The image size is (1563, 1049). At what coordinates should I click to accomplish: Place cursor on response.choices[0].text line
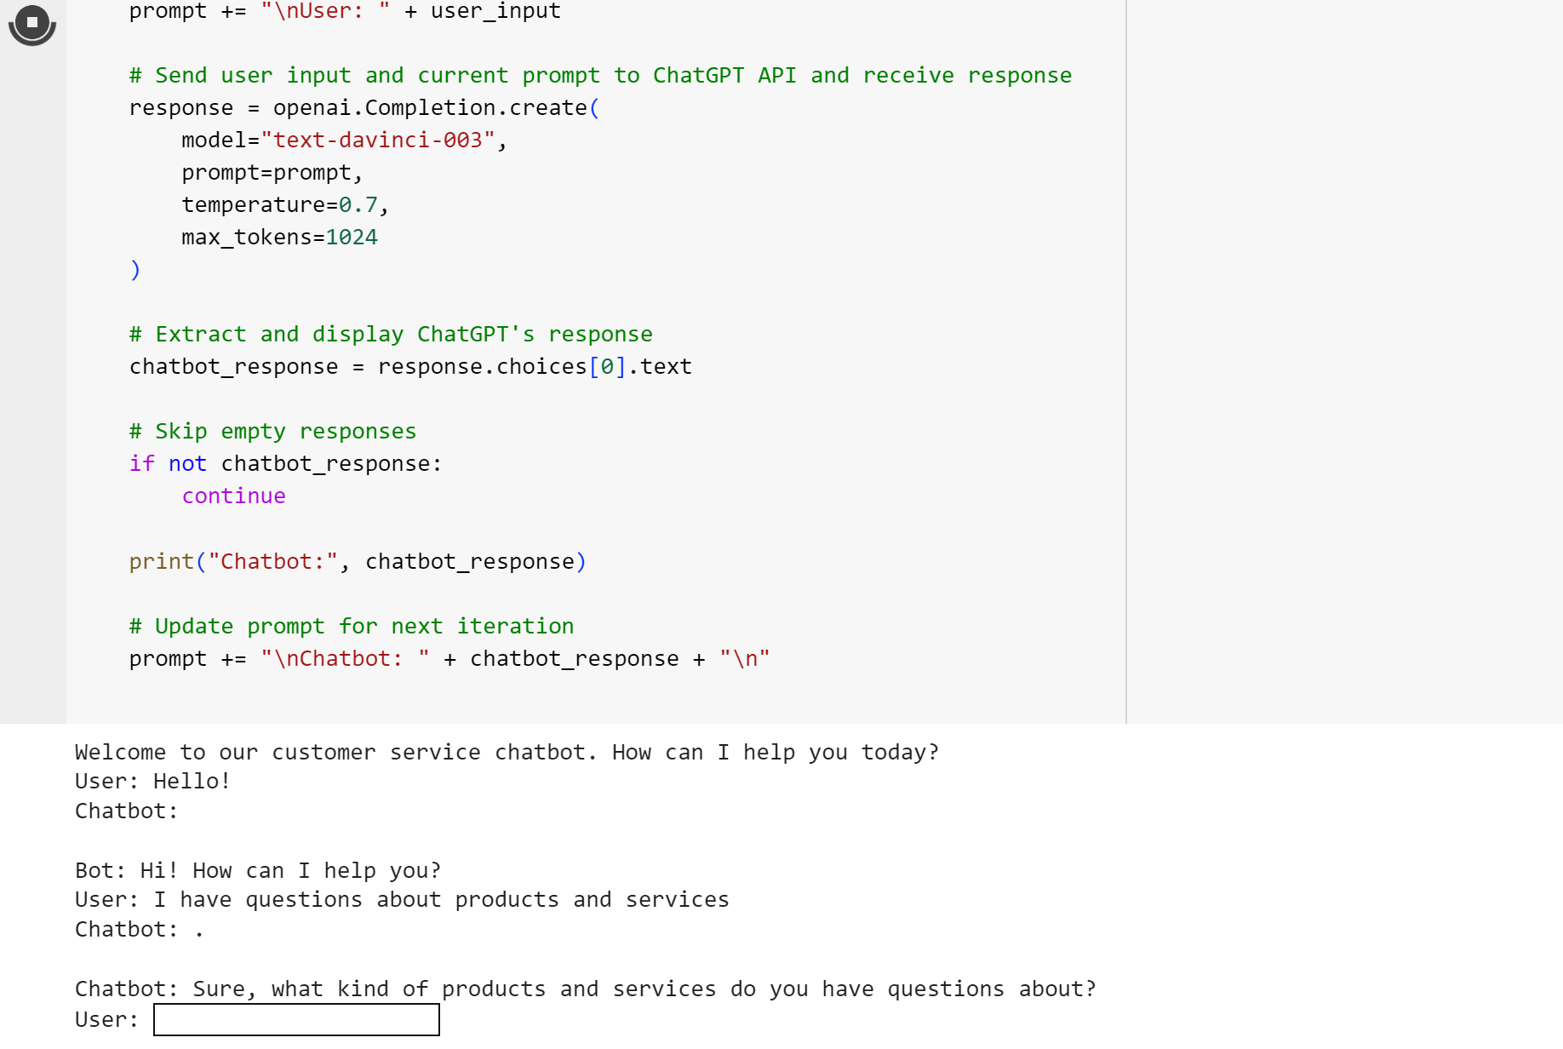410,367
